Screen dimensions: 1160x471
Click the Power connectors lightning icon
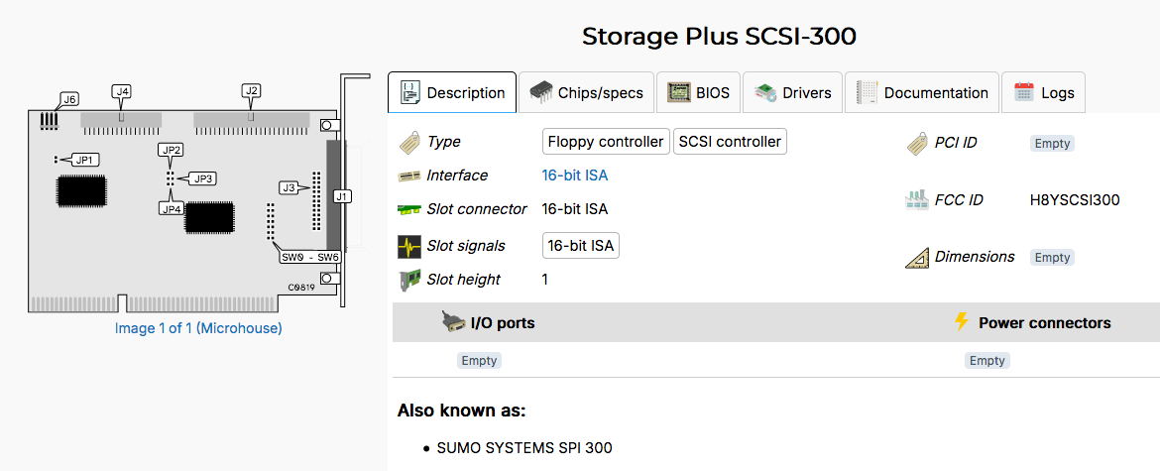tap(961, 322)
